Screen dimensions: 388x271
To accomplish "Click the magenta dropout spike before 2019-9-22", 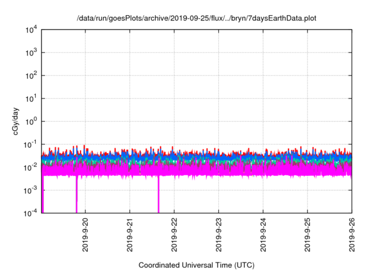I will tap(158, 194).
